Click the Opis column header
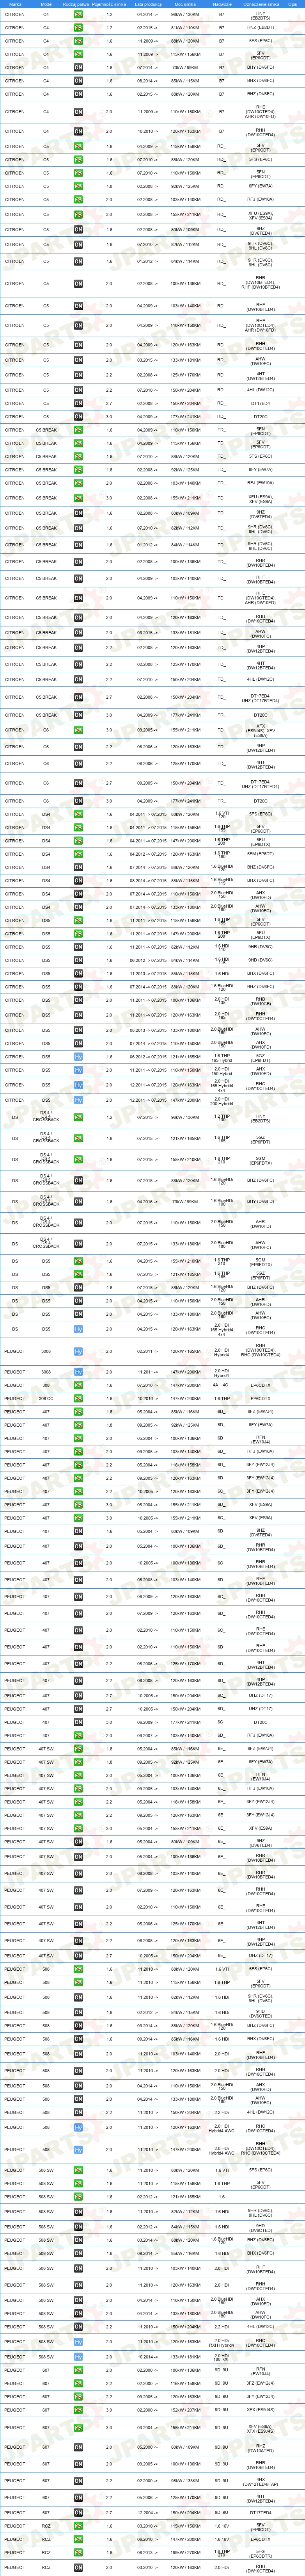 292,4
